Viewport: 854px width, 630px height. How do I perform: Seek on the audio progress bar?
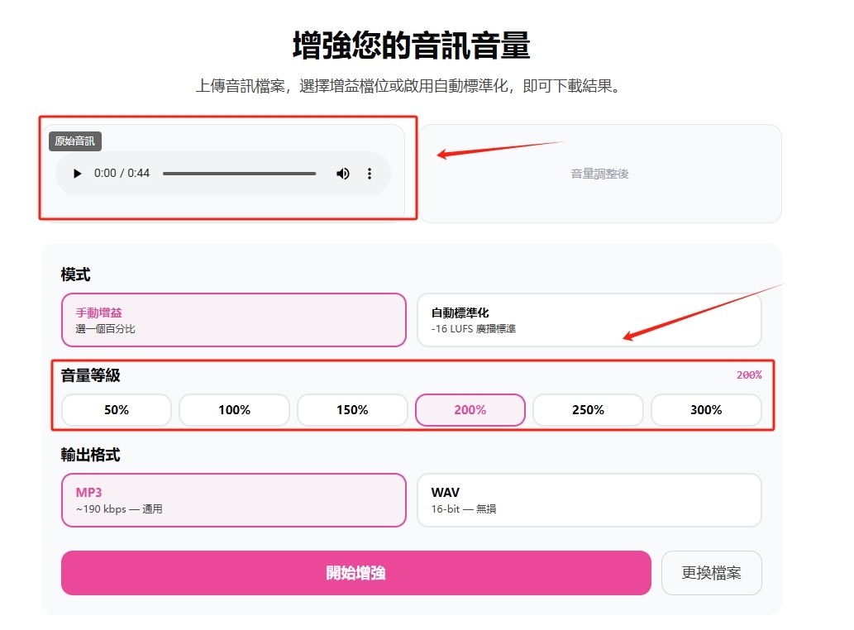coord(239,174)
